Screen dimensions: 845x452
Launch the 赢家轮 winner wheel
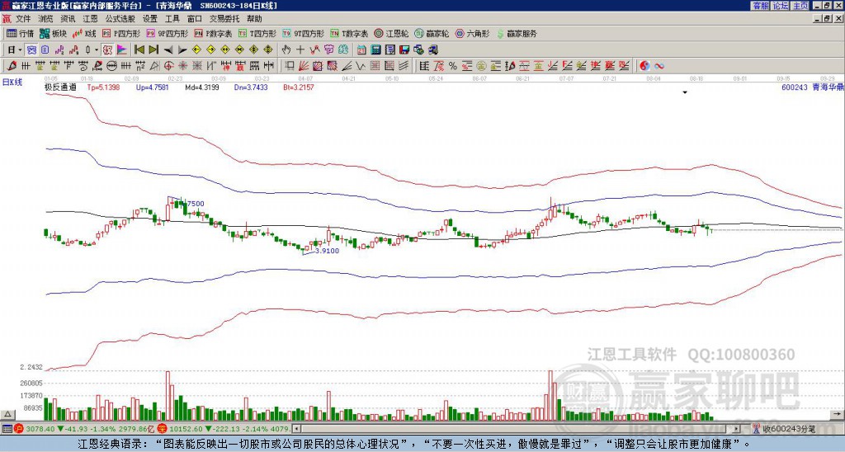(x=432, y=33)
